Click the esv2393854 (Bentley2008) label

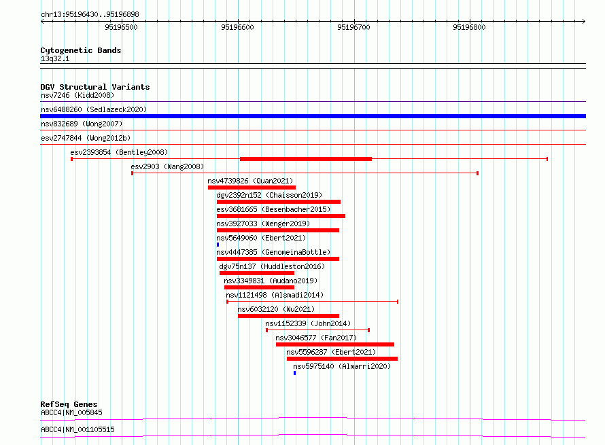pyautogui.click(x=119, y=152)
